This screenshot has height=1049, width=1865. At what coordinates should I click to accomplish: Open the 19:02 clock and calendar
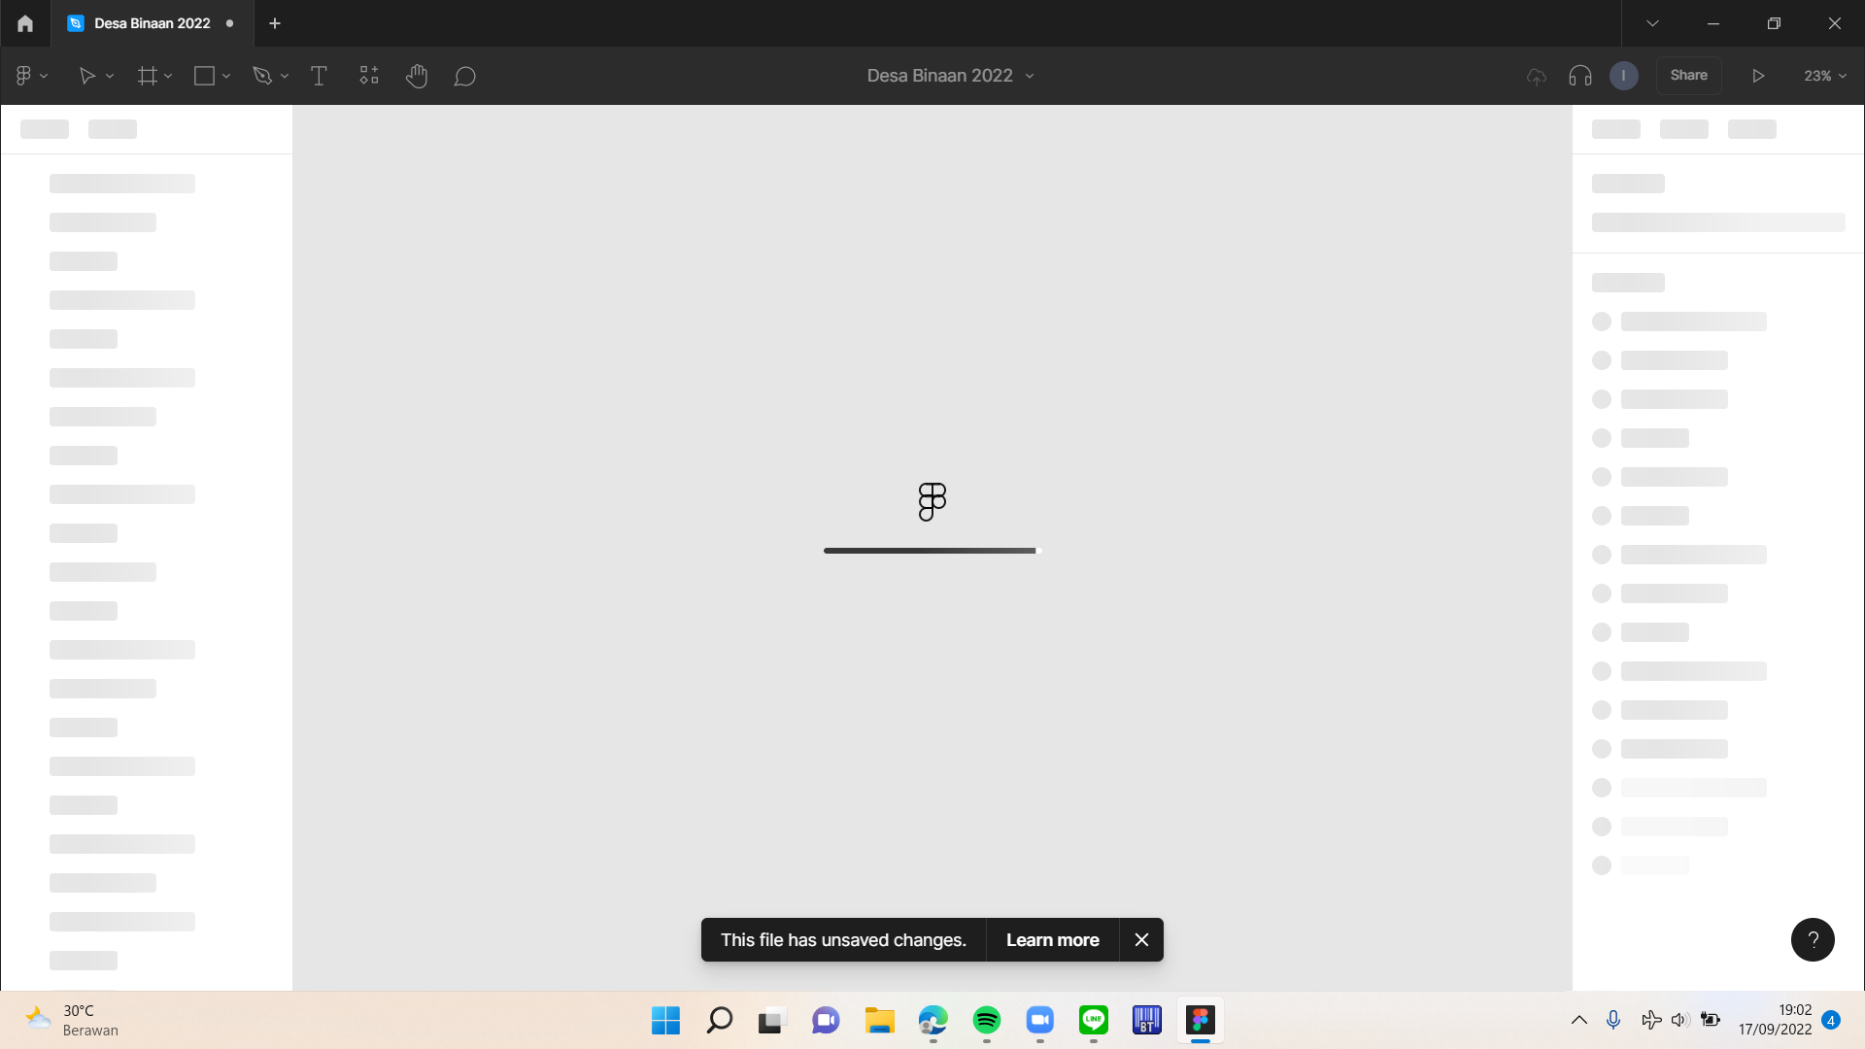pyautogui.click(x=1775, y=1020)
